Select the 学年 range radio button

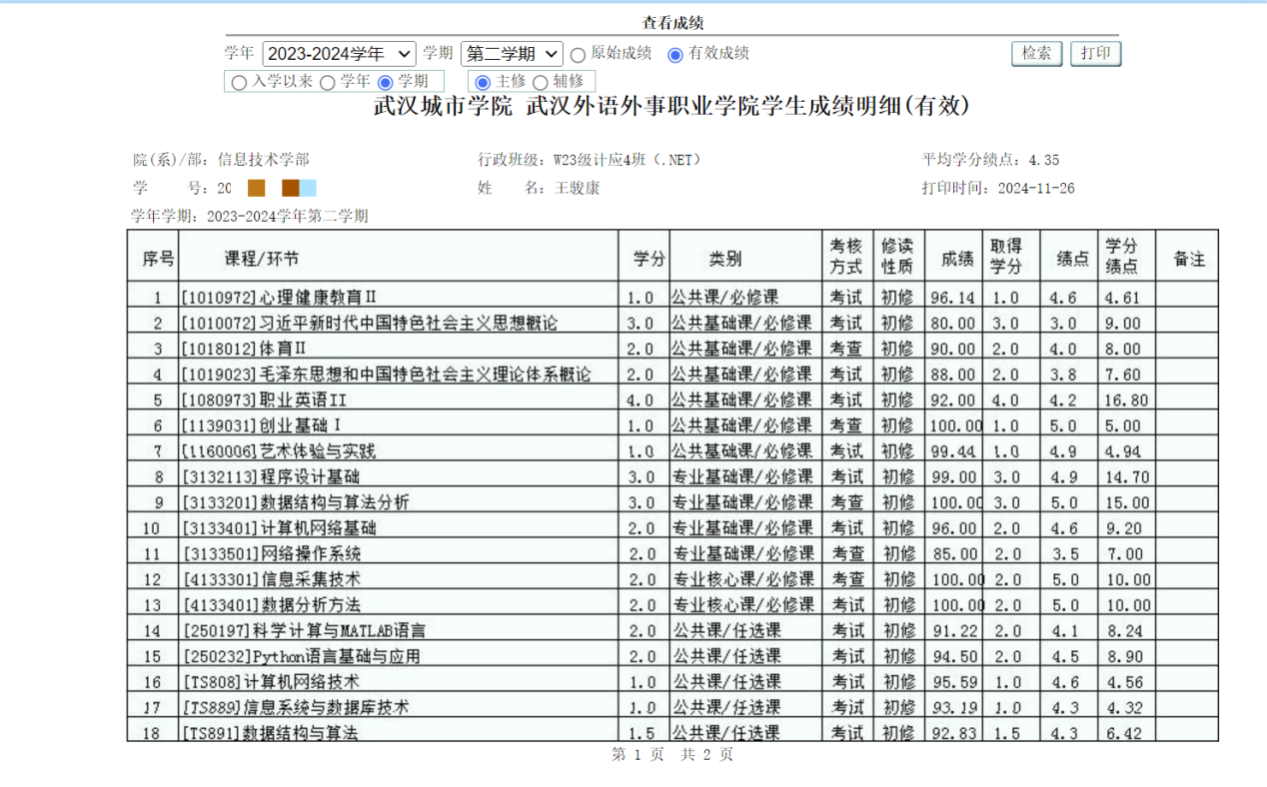pyautogui.click(x=328, y=83)
